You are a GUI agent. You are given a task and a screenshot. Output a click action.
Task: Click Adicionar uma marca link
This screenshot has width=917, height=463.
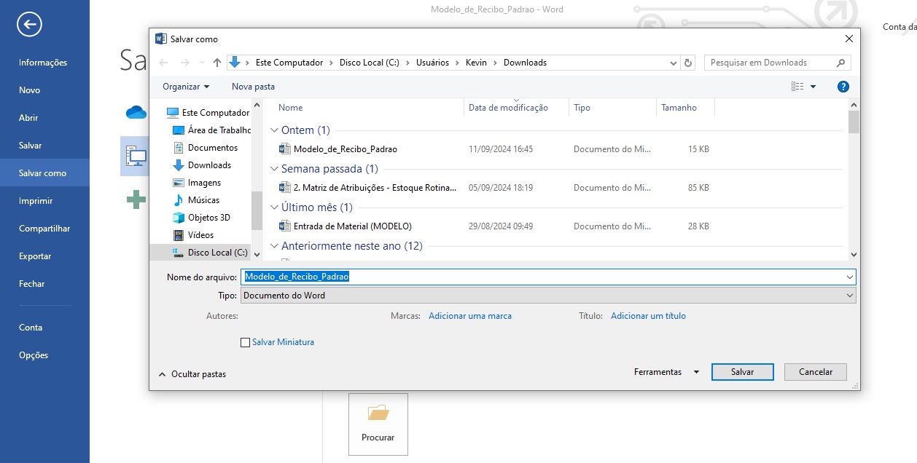[x=469, y=316]
